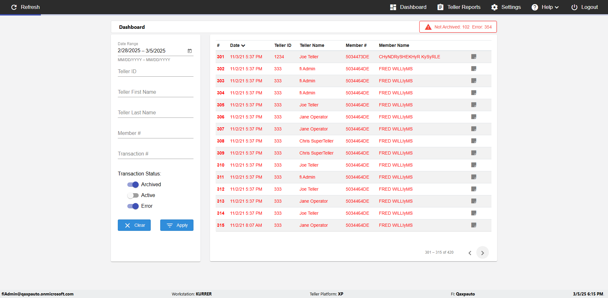Image resolution: width=608 pixels, height=298 pixels.
Task: Enable the Active status toggle
Action: tap(133, 195)
